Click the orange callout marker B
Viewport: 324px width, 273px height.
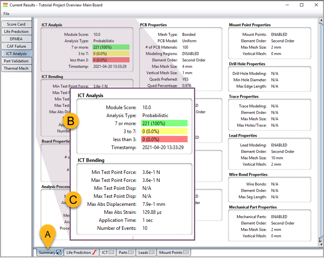[x=71, y=121]
